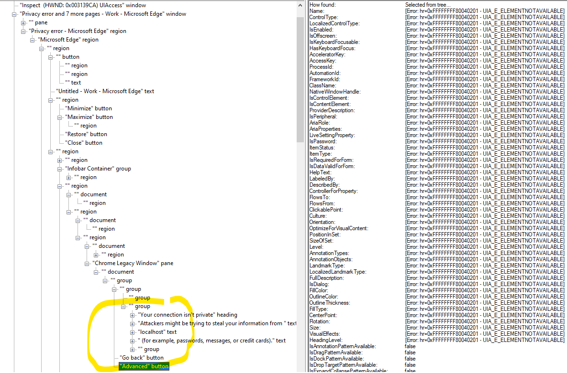
Task: Select the "" text tree item
Action: coord(73,83)
